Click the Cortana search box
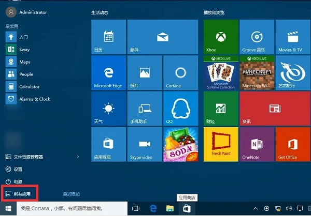Viewport: 311px width, 216px height. (72, 208)
